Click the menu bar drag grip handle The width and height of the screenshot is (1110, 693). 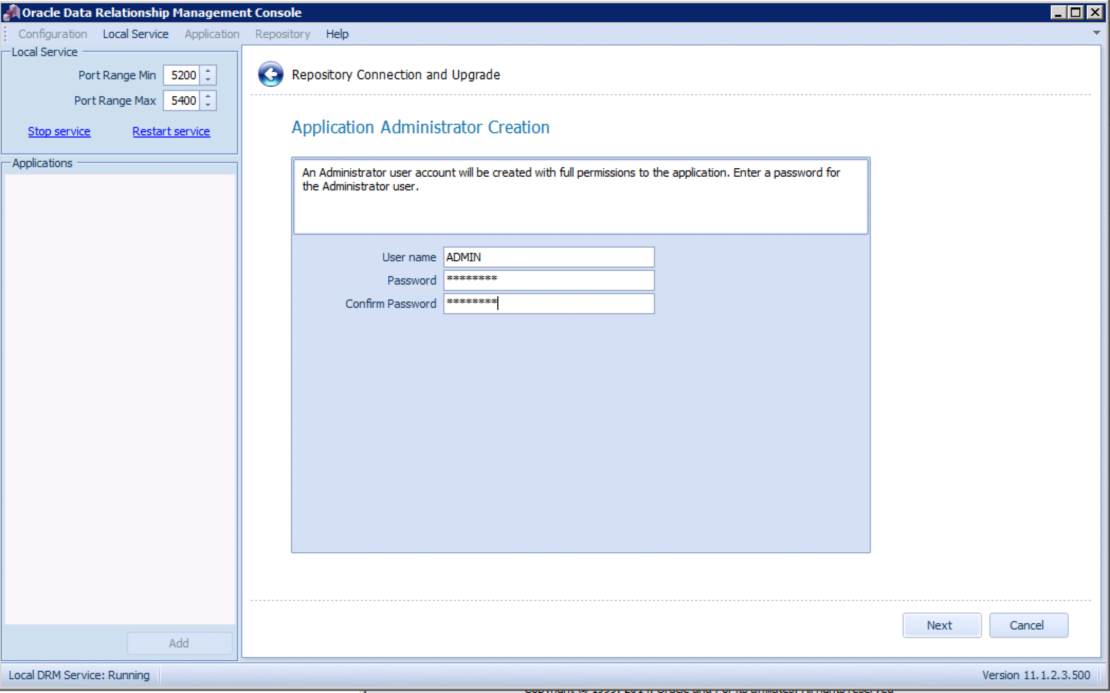coord(5,34)
